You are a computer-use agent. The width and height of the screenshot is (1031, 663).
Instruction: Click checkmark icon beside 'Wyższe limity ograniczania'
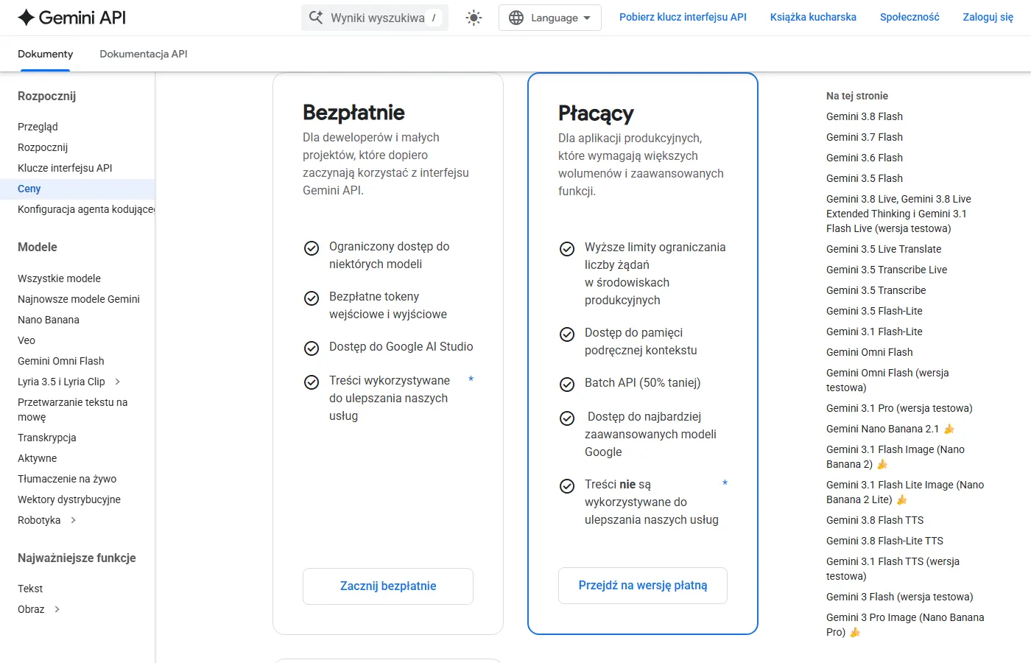(567, 249)
